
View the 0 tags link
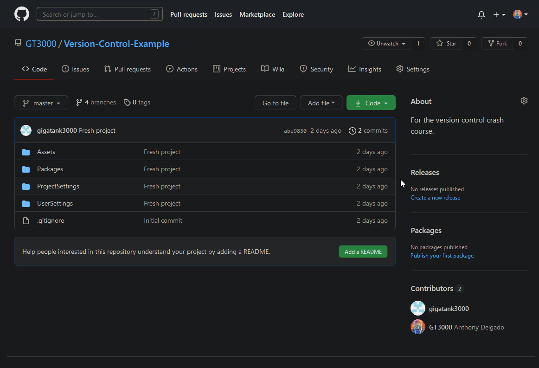(x=137, y=103)
